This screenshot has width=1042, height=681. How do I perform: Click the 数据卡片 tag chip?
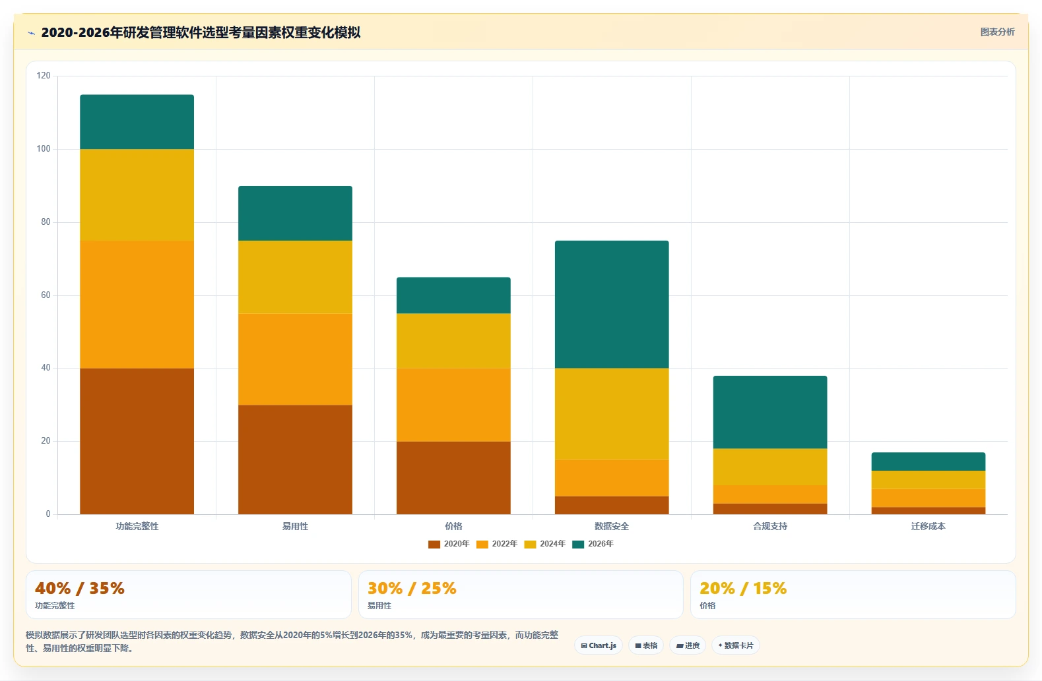tap(736, 645)
